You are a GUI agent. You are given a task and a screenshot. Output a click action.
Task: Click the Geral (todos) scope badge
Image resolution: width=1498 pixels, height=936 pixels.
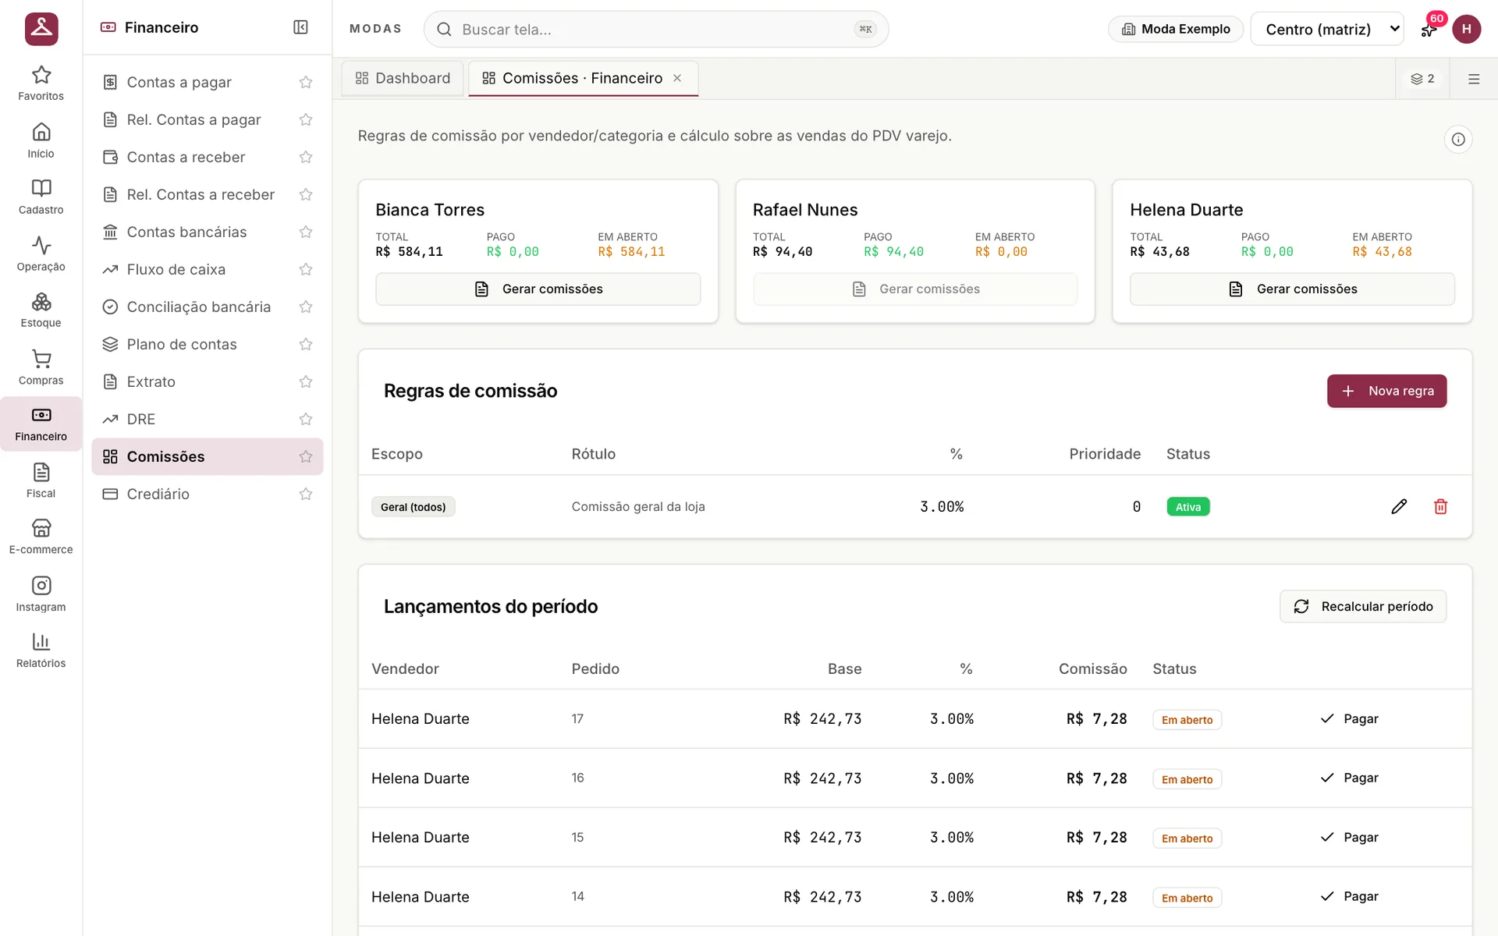point(413,507)
